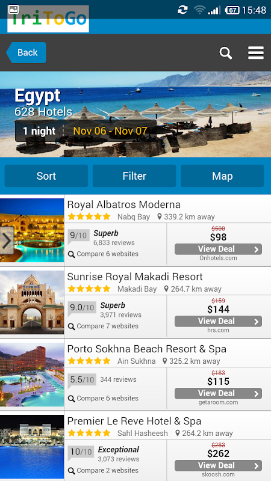Tap the TriToGo logo

click(48, 19)
